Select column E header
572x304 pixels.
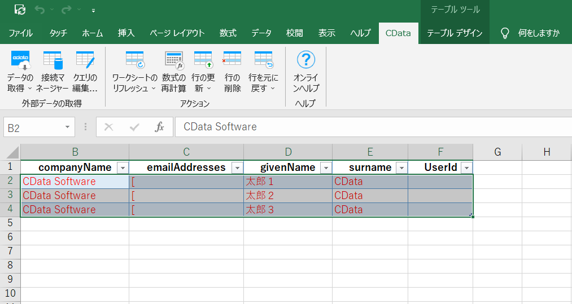click(x=370, y=152)
